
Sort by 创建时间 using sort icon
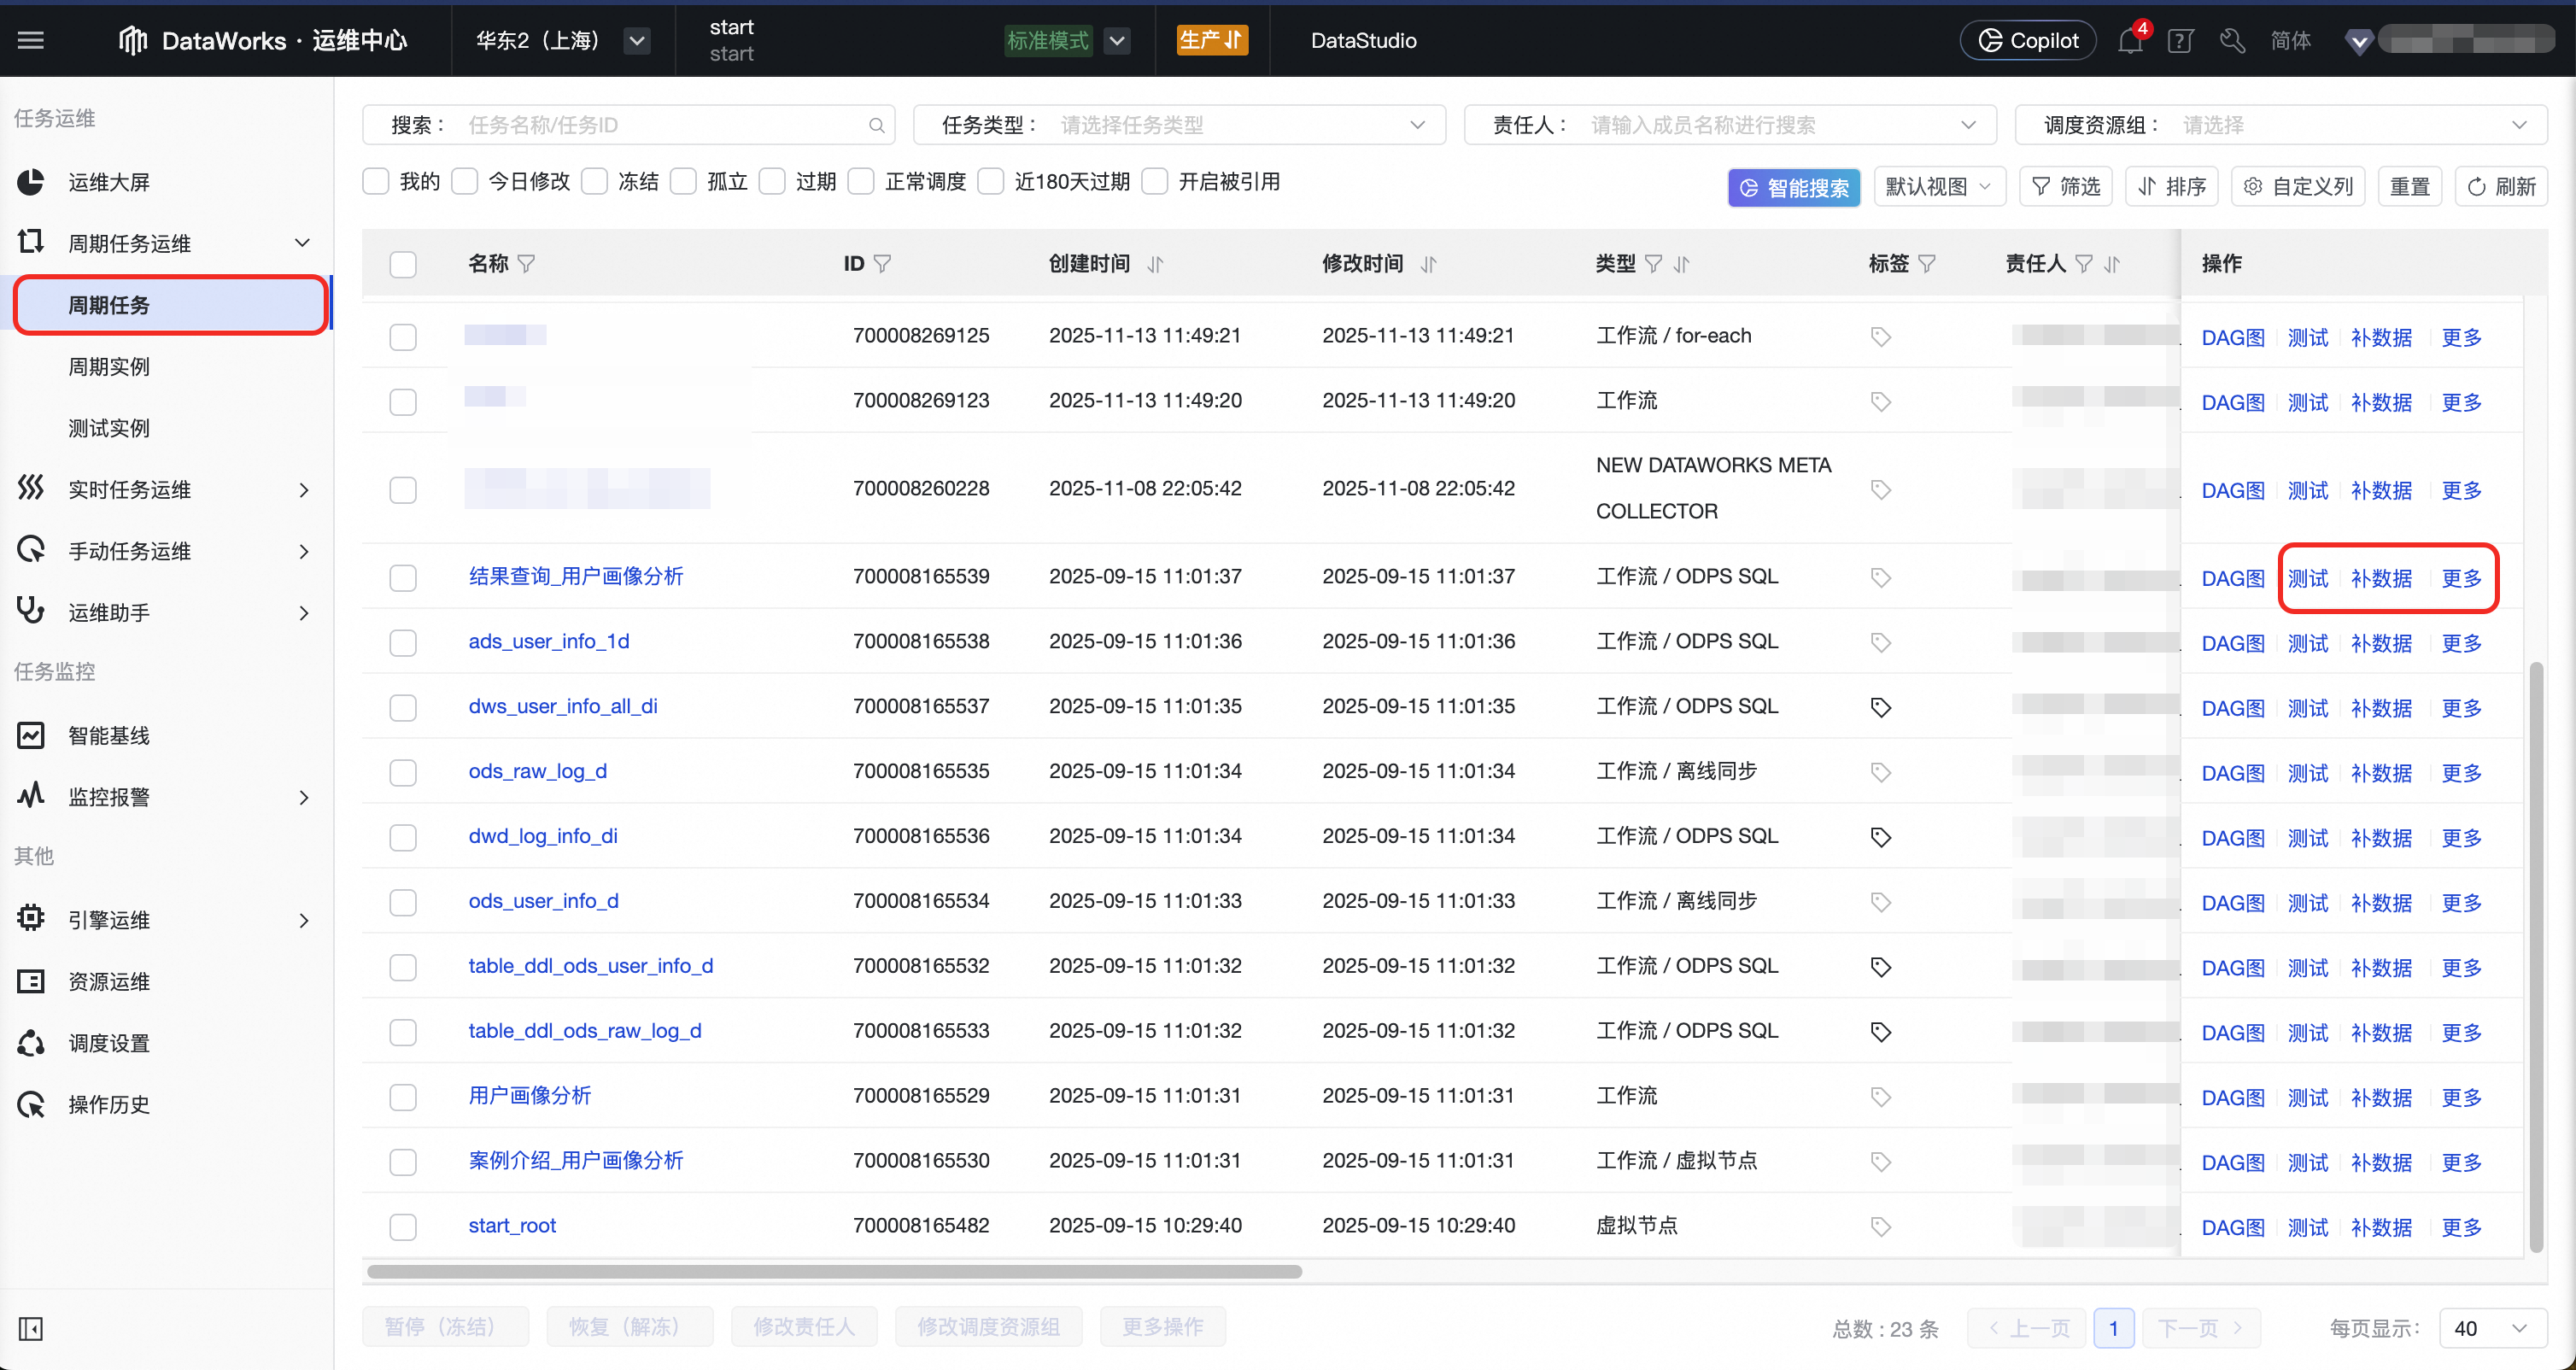1156,264
